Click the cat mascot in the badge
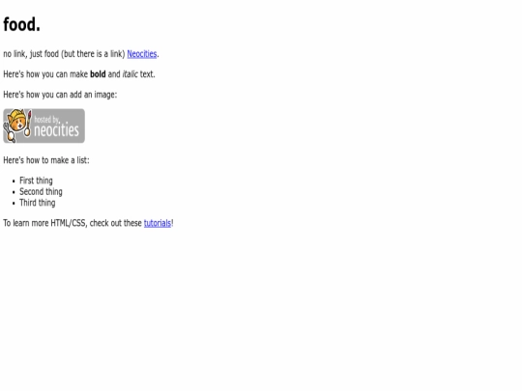 tap(17, 122)
